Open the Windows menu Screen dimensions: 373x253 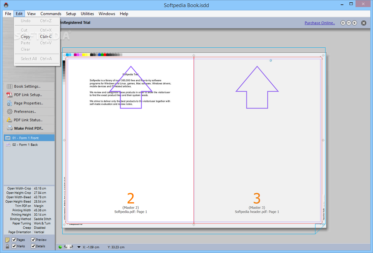pos(107,14)
